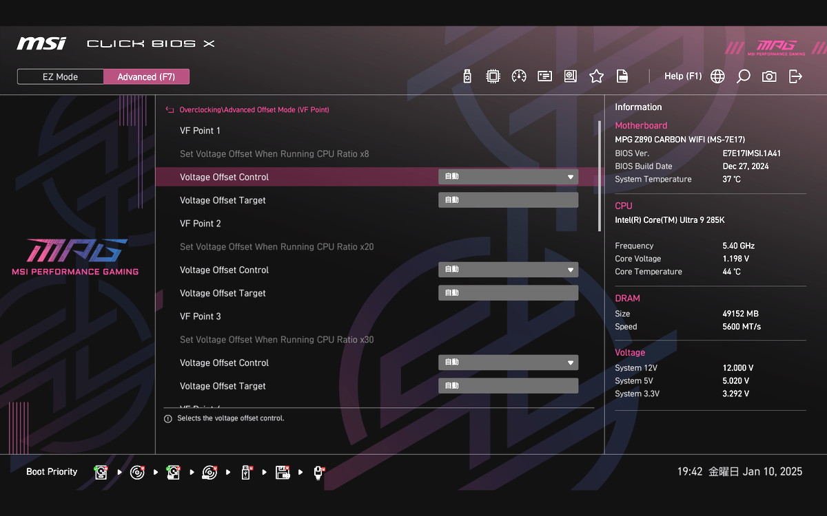Click the back arrow beside Overclocking breadcrumb
The width and height of the screenshot is (827, 516).
point(170,110)
